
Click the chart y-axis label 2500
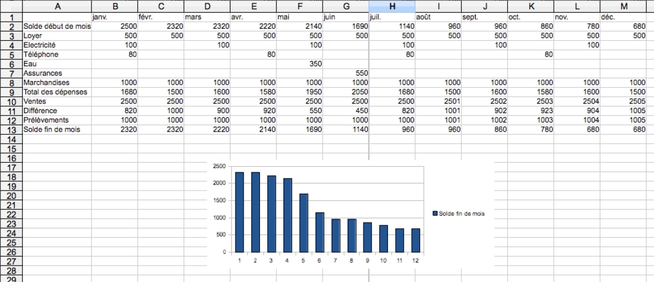tap(219, 166)
